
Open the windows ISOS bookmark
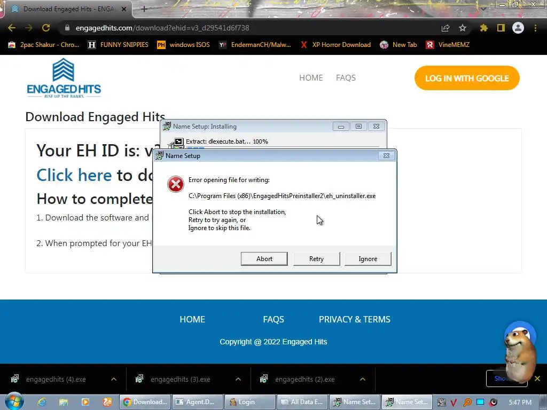pos(184,45)
